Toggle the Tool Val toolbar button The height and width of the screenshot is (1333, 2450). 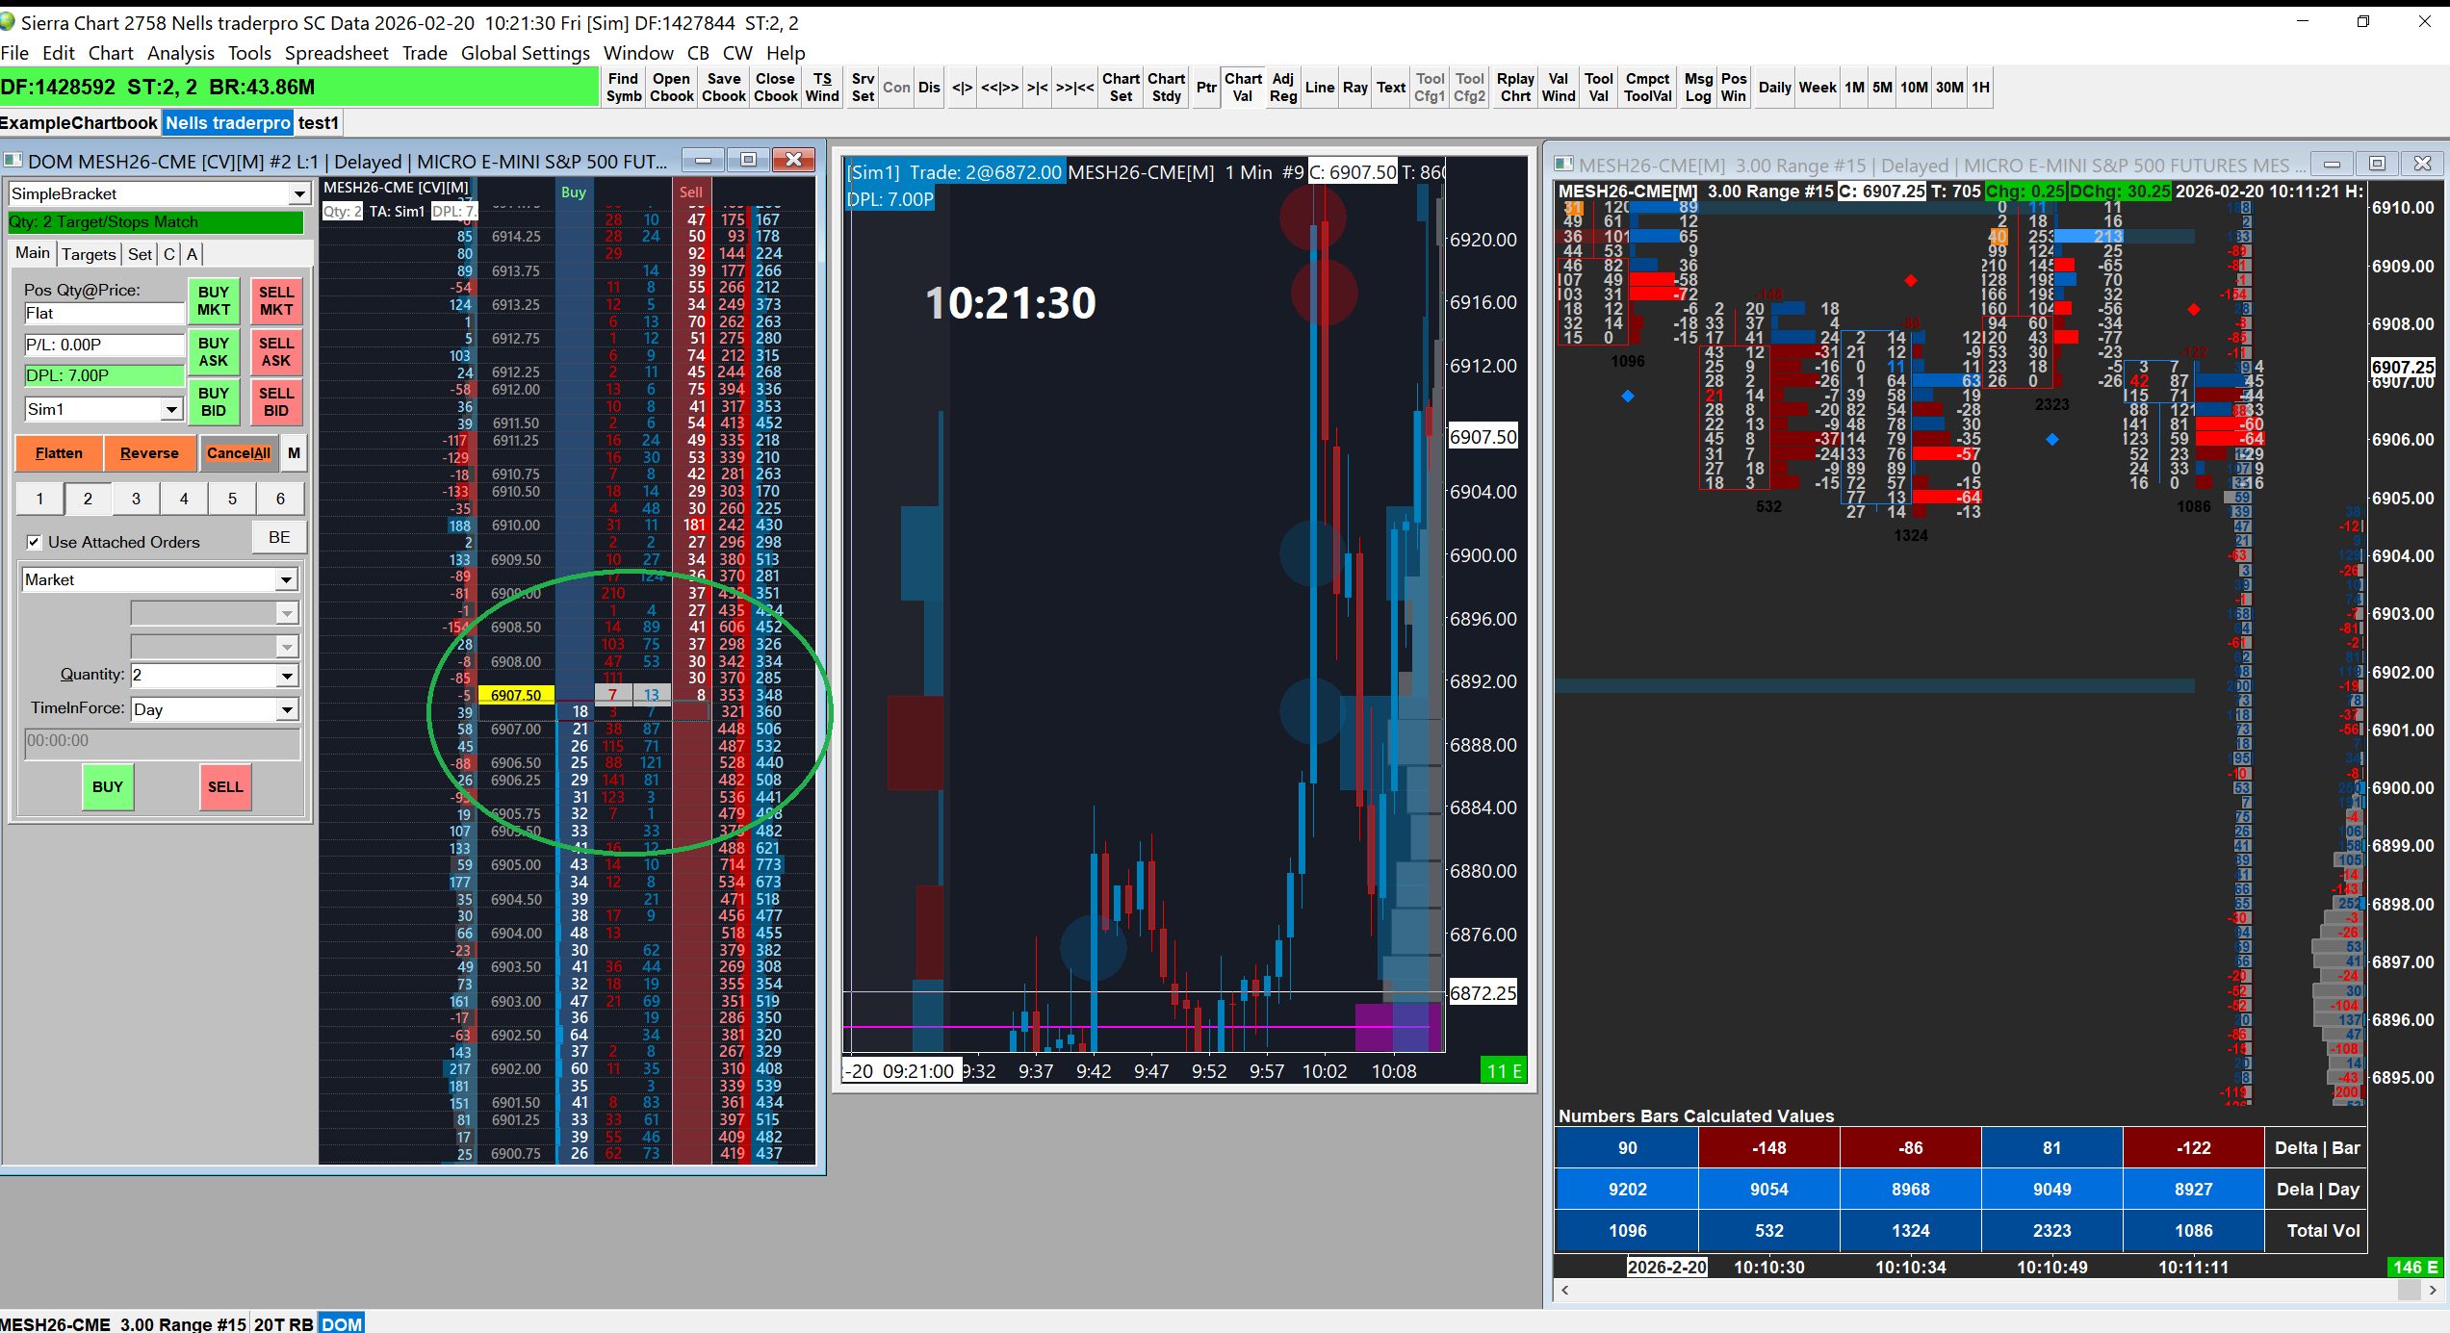click(x=1599, y=88)
